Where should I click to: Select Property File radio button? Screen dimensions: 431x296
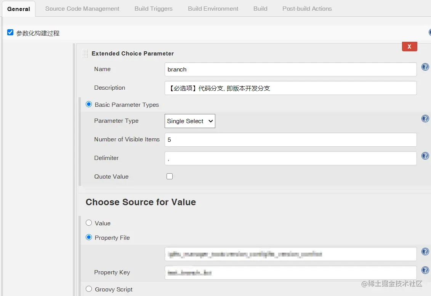tap(89, 237)
